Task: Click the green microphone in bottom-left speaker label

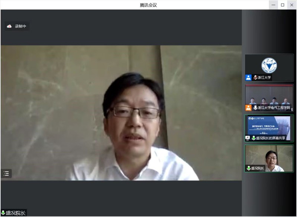Action: tap(3, 213)
